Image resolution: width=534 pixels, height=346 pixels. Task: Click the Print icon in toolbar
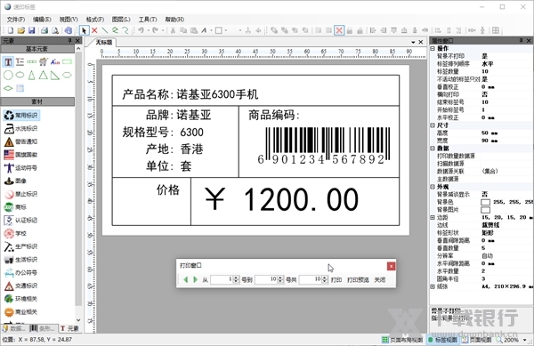tap(44, 30)
